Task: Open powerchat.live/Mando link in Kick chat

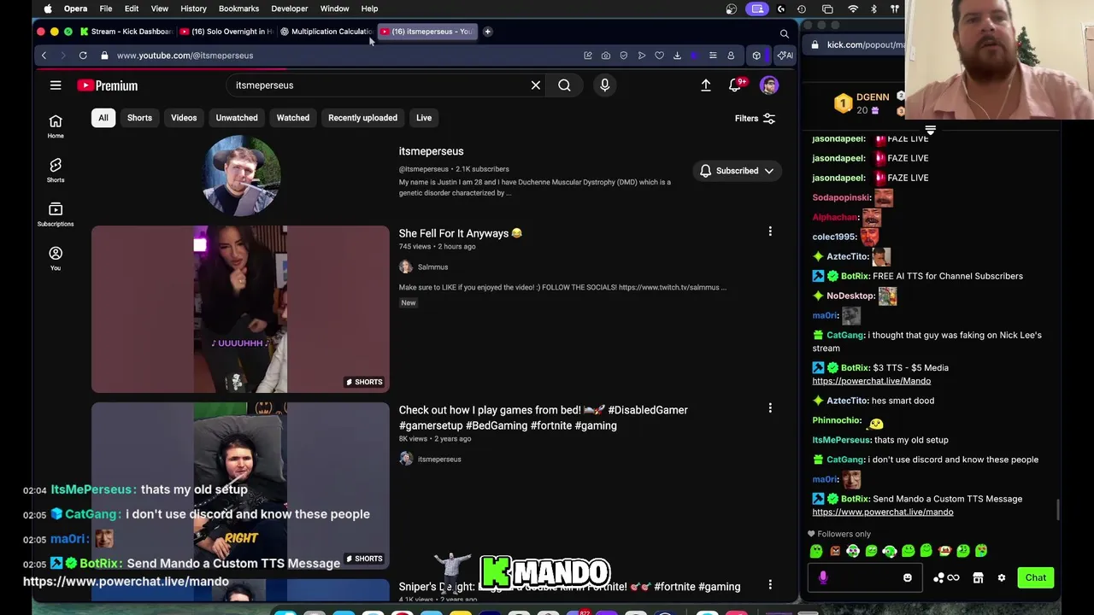Action: [x=871, y=381]
